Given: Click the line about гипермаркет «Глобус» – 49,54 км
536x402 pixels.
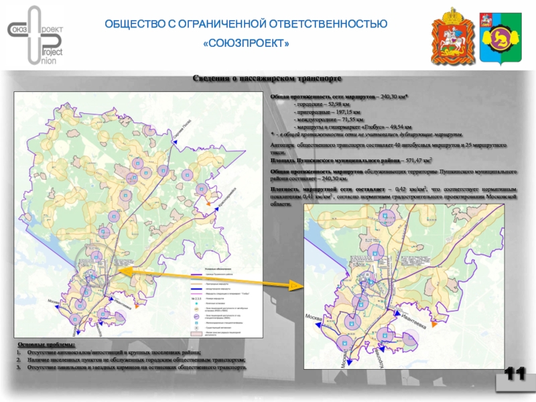Looking at the screenshot, I should point(352,127).
